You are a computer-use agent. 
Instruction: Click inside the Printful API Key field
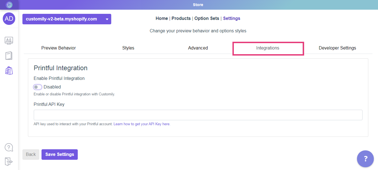tap(198, 115)
